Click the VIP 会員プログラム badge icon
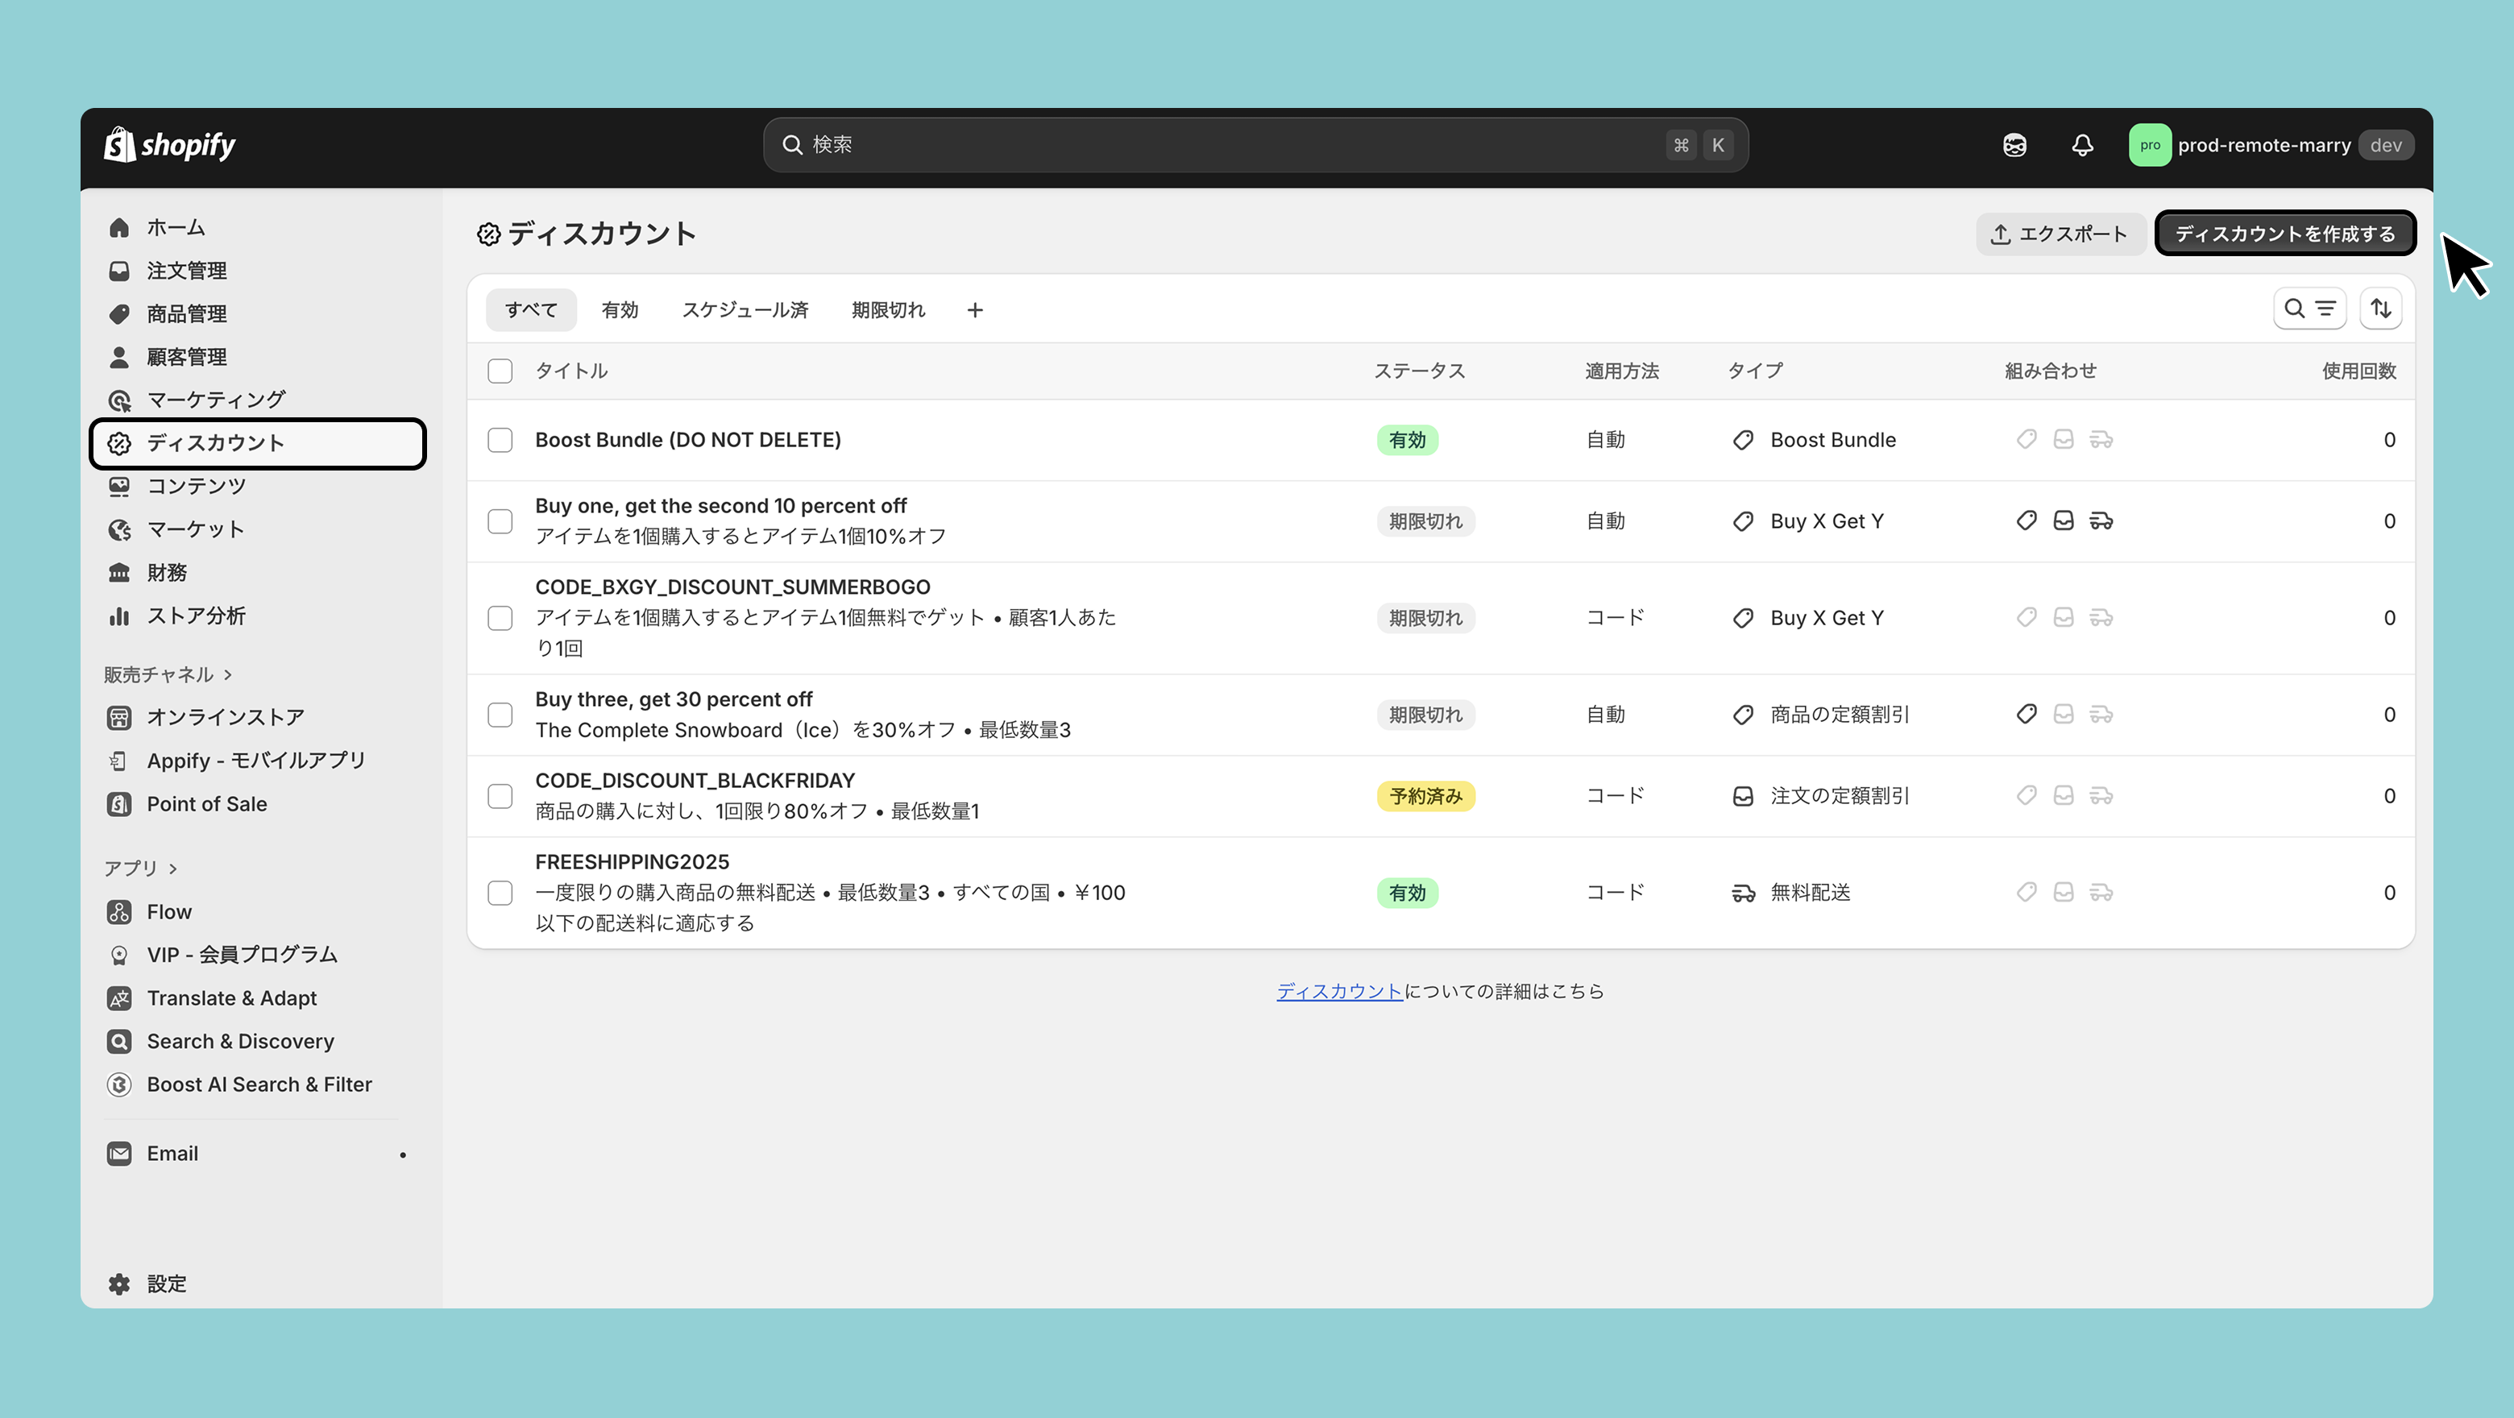2514x1418 pixels. (x=119, y=955)
